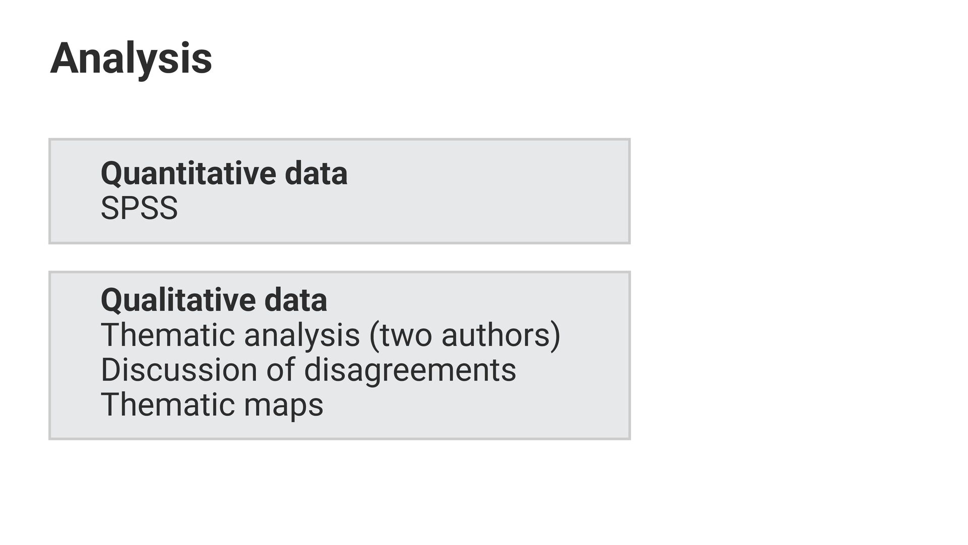This screenshot has width=968, height=545.
Task: Click the word 'Qualitative' in second box
Action: [x=178, y=300]
